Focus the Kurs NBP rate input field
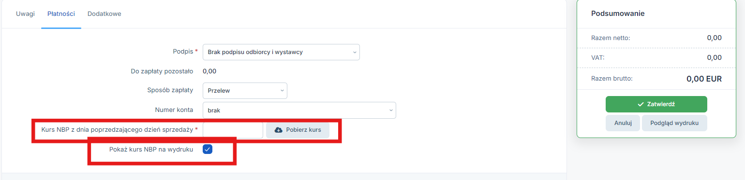The image size is (745, 180). pos(233,130)
